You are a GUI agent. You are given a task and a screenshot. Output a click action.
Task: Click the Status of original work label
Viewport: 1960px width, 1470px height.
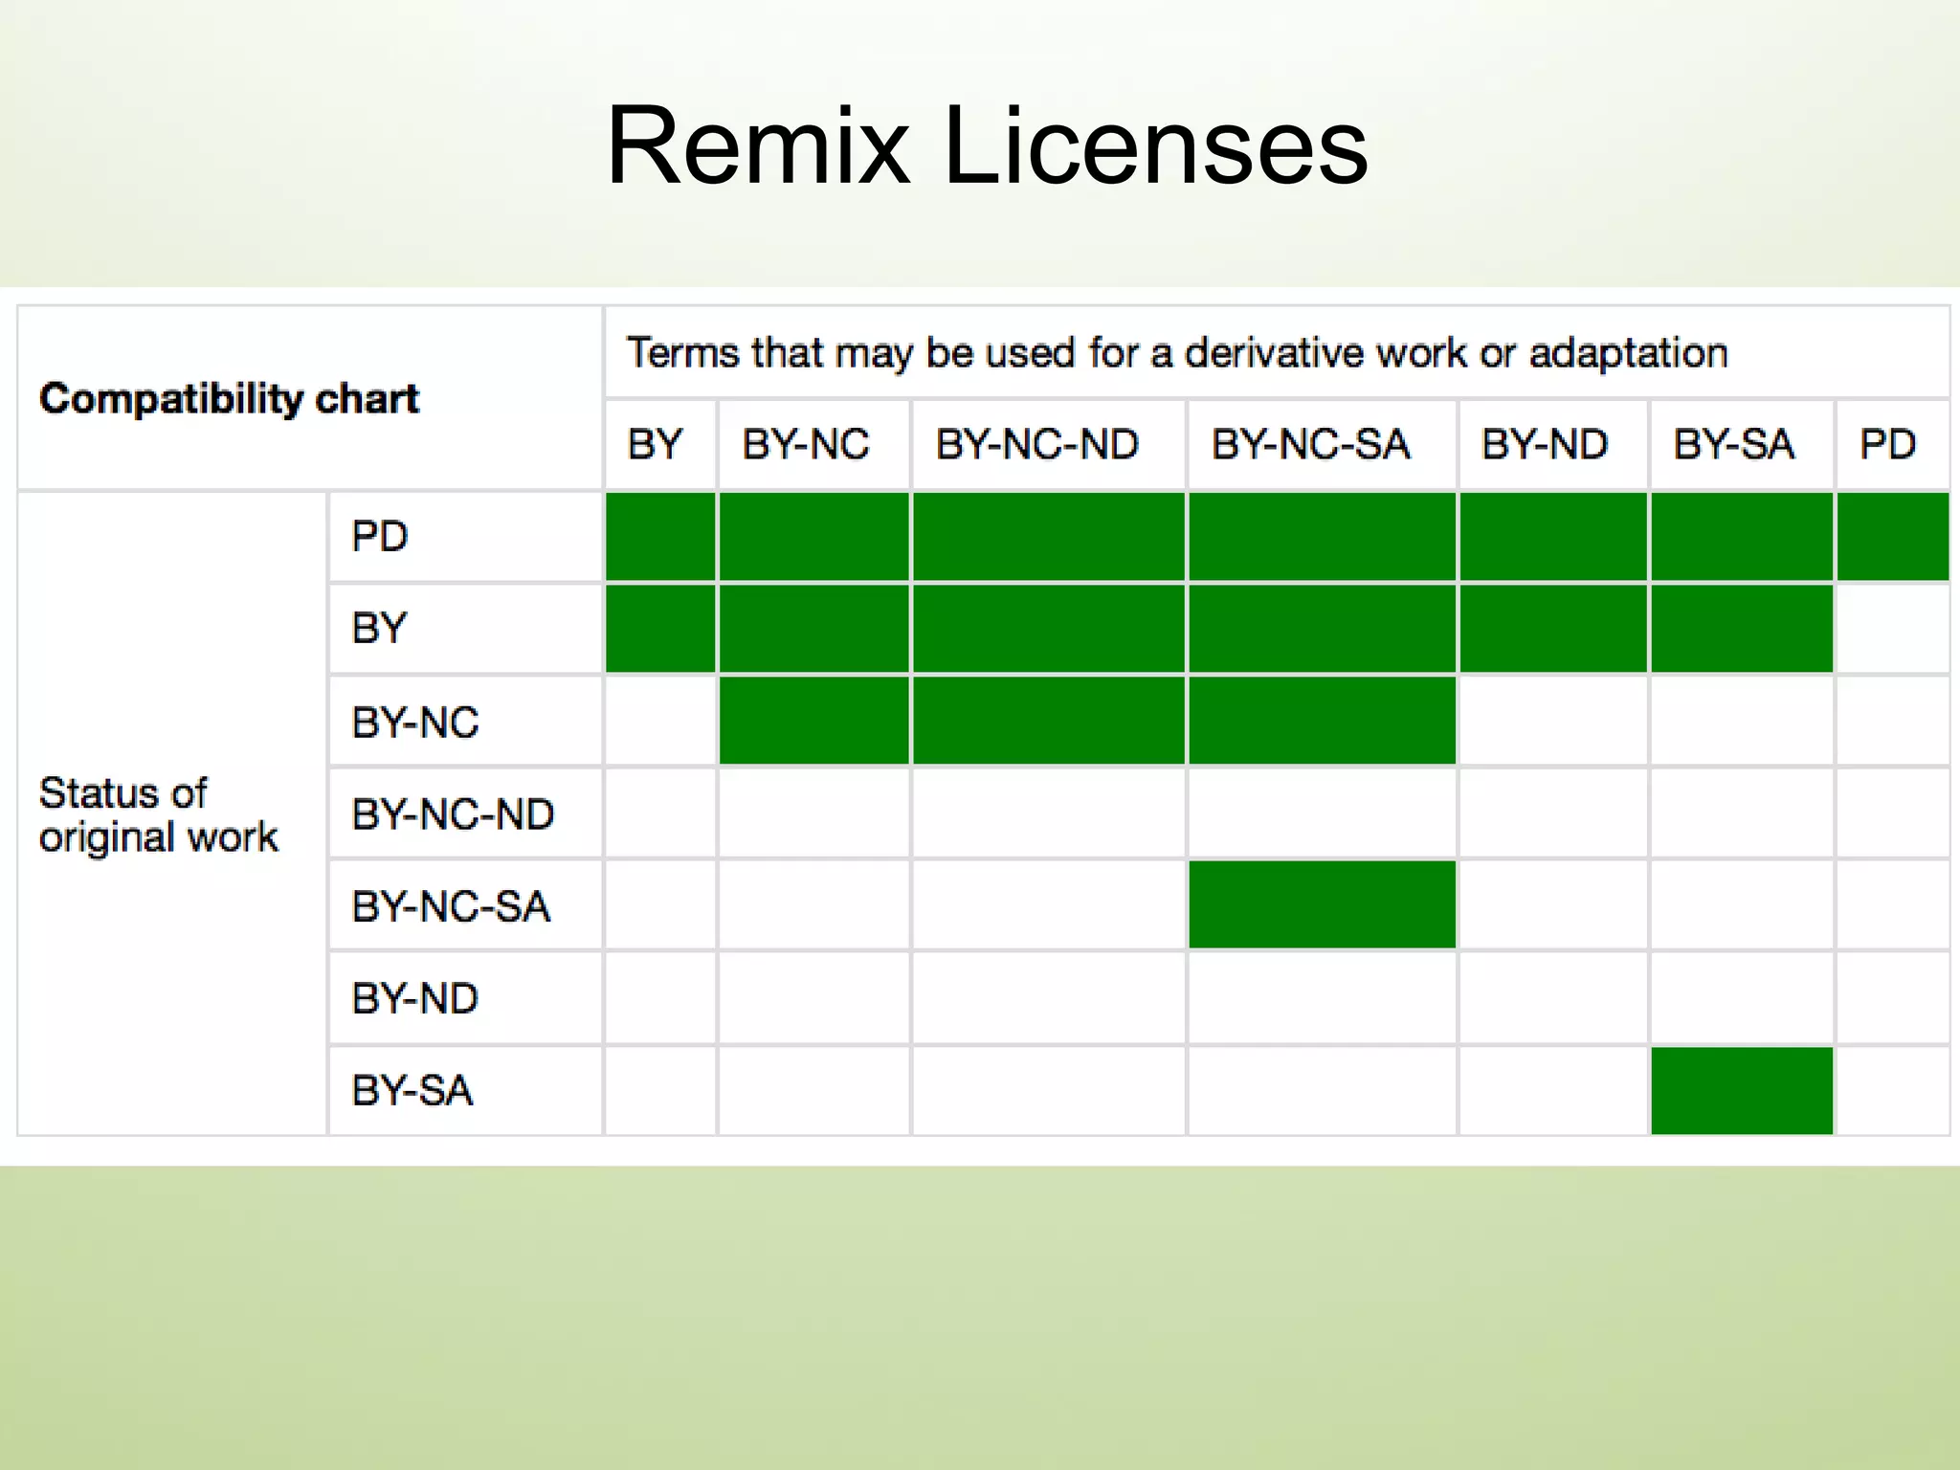[x=159, y=814]
